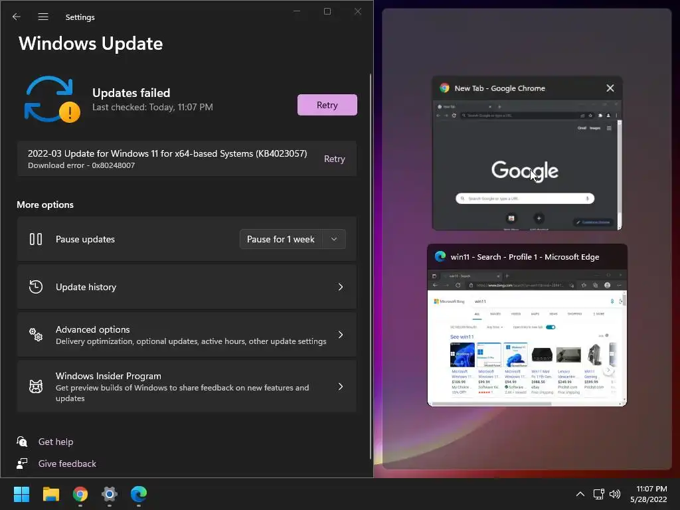This screenshot has height=510, width=680.
Task: Click the Settings window vertical scrollbar
Action: coord(371,267)
